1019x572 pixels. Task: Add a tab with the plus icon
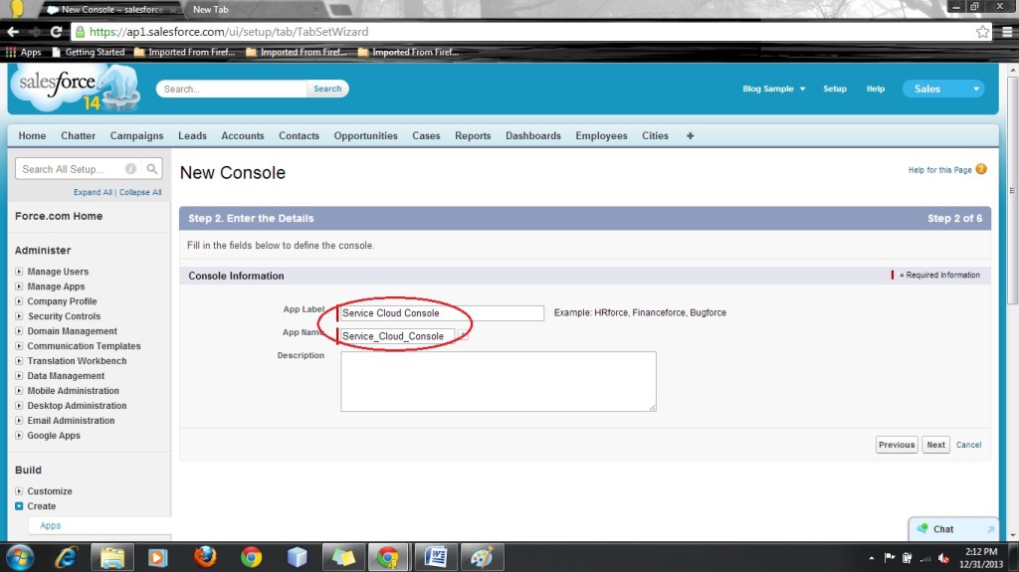[691, 136]
